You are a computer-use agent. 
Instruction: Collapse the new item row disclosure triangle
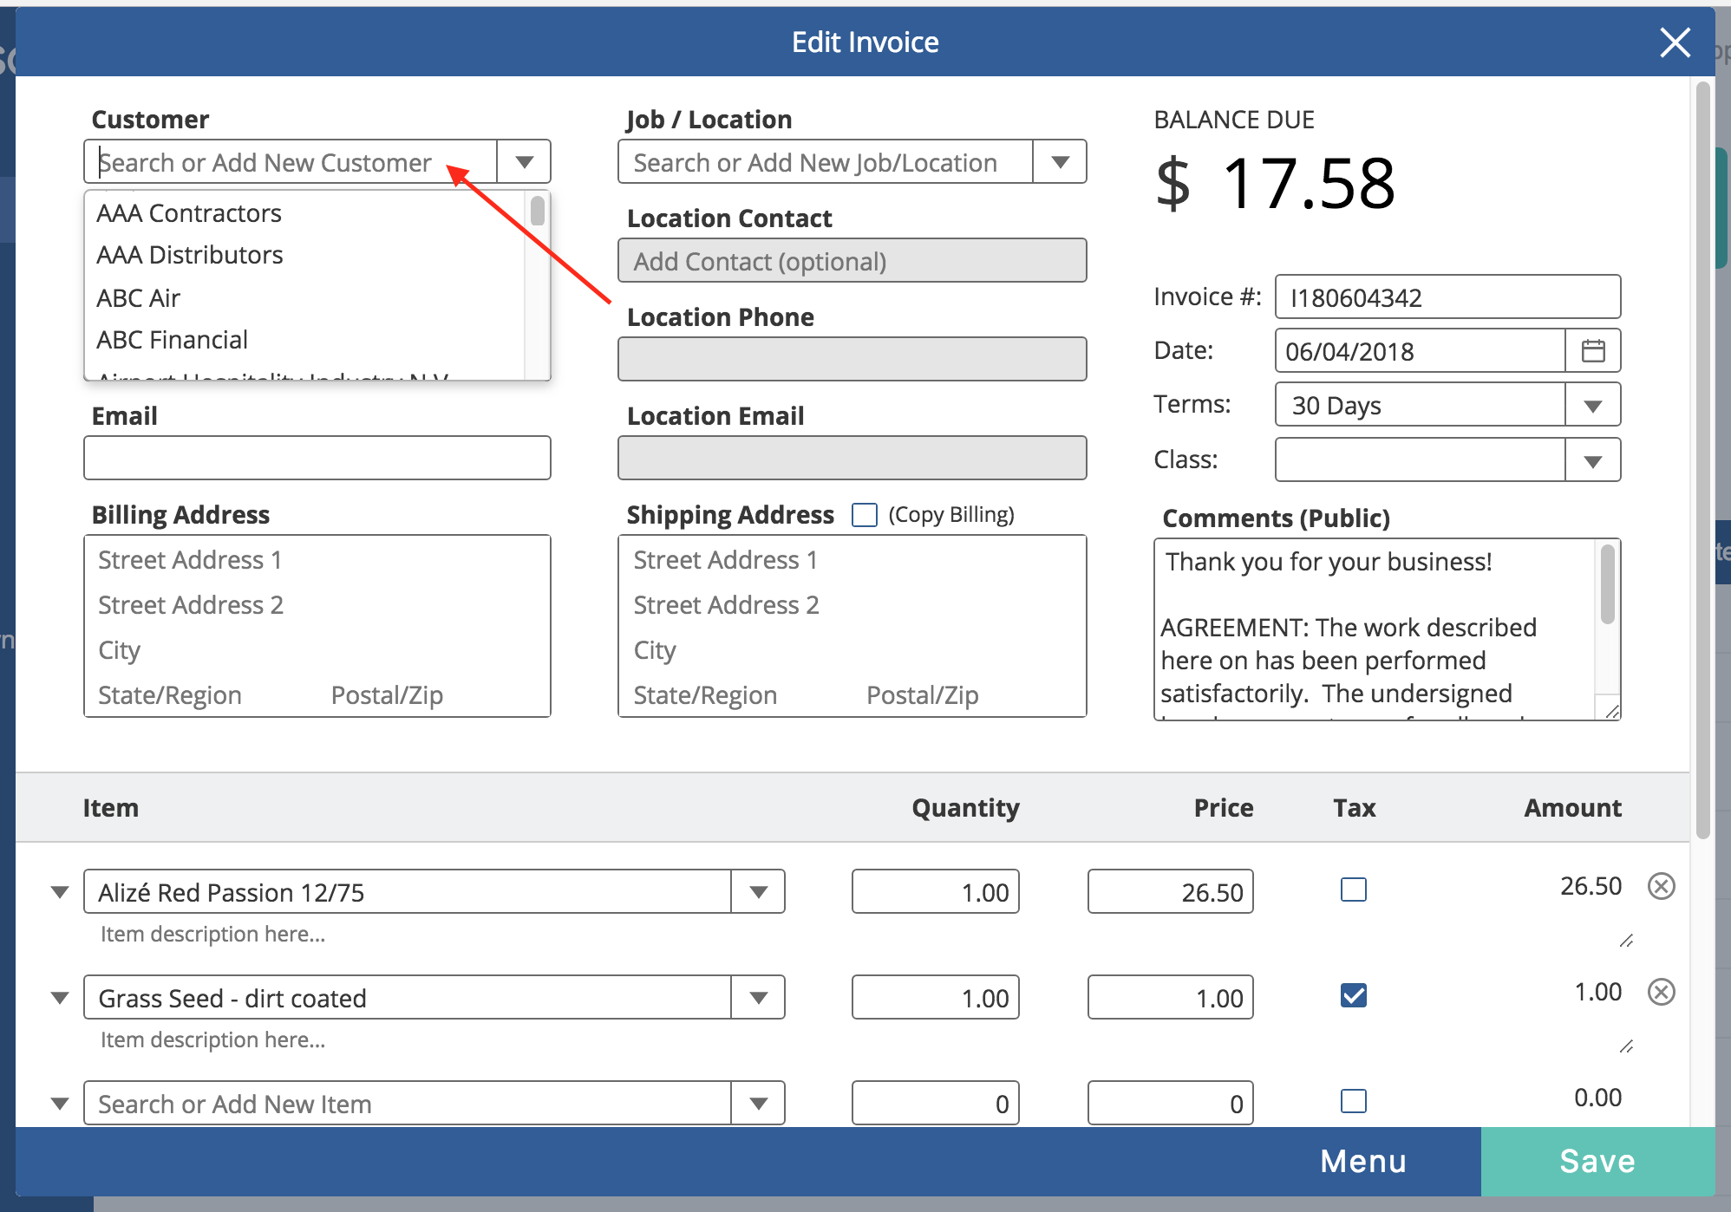click(x=59, y=1103)
